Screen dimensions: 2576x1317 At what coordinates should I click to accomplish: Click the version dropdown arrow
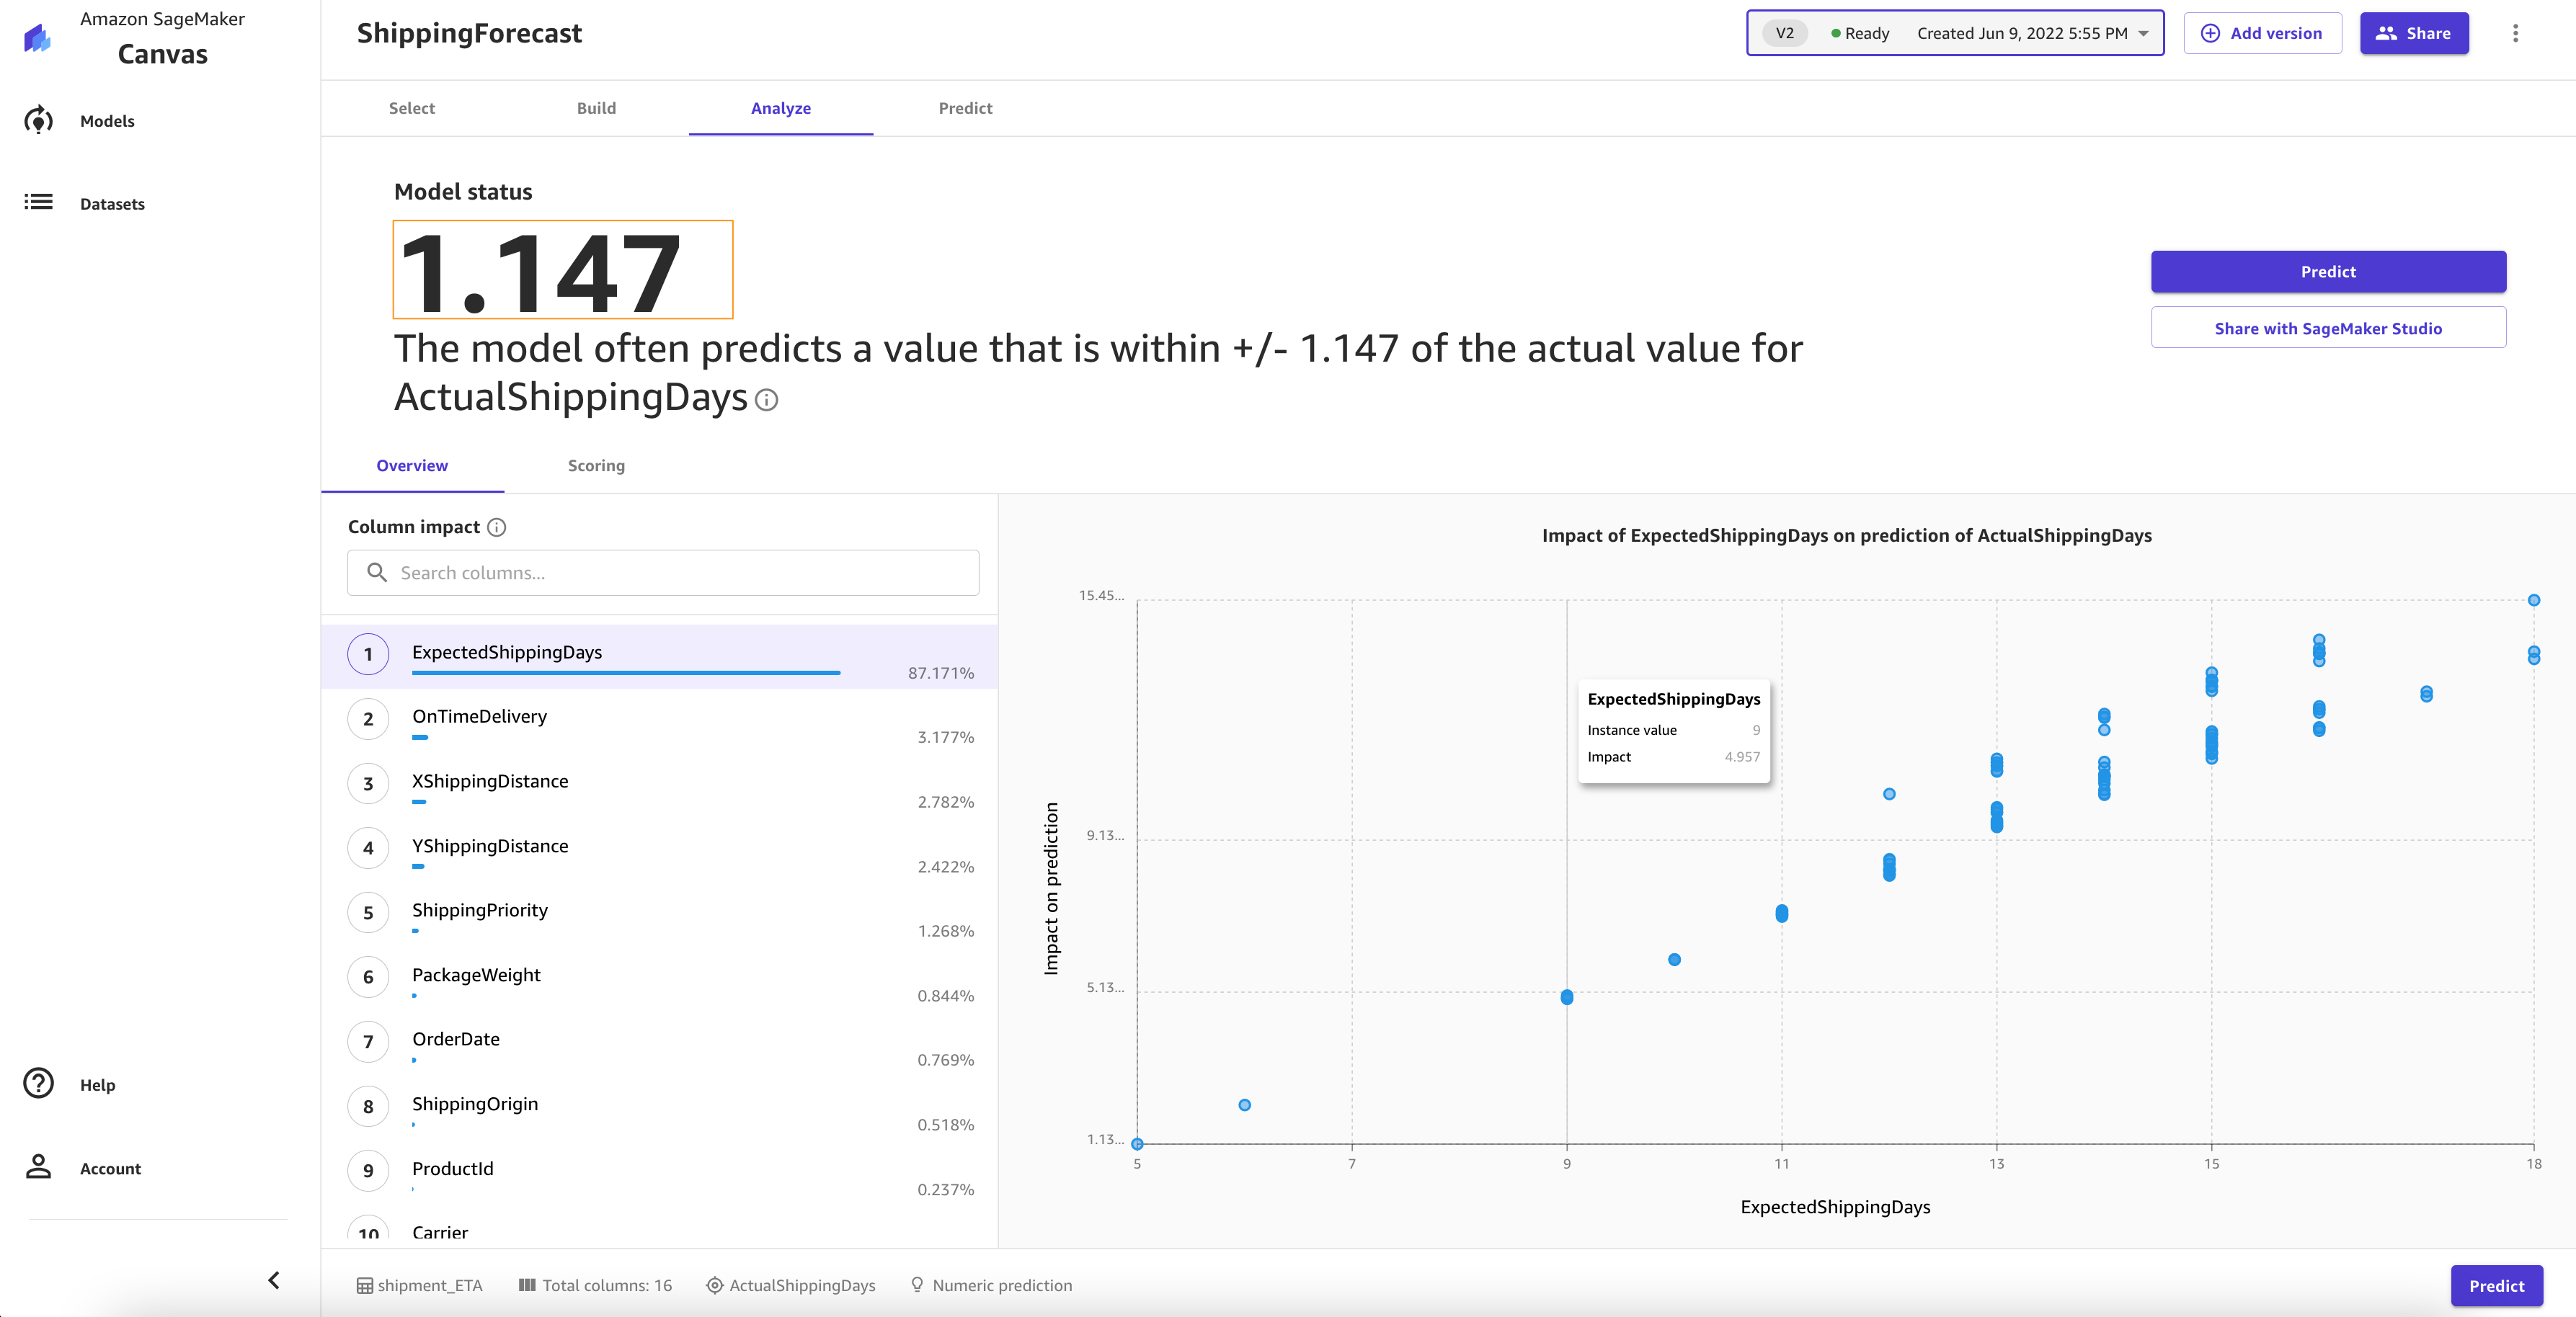2144,33
